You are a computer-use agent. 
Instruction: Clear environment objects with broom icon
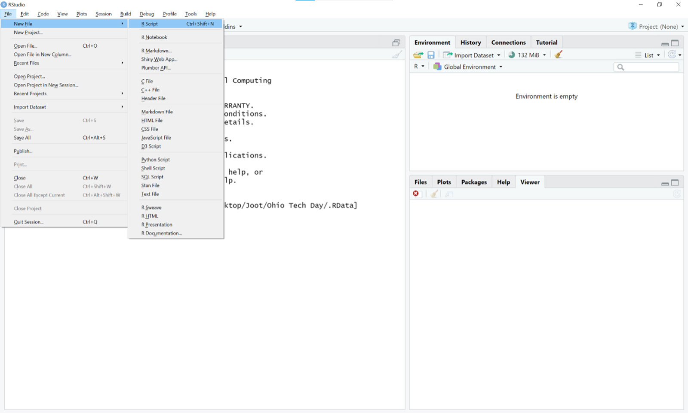pos(558,55)
